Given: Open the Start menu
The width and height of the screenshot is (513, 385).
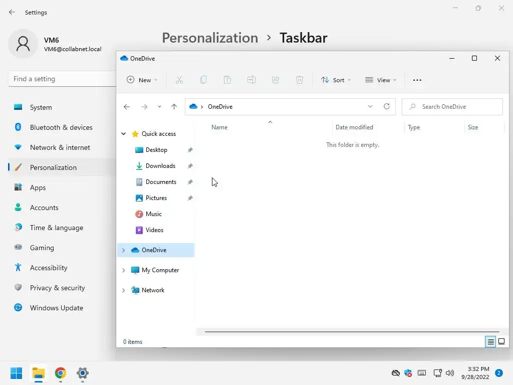Looking at the screenshot, I should pos(17,373).
